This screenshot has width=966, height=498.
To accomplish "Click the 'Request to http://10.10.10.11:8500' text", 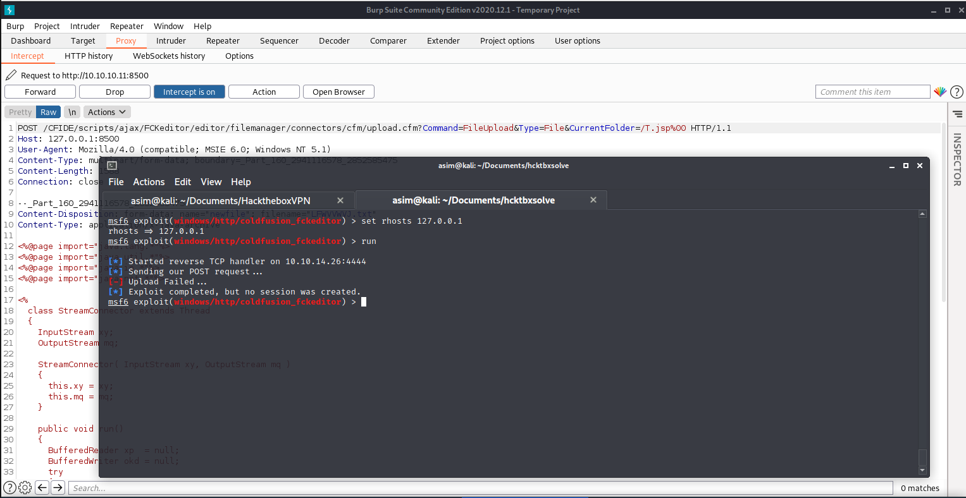I will pyautogui.click(x=85, y=75).
